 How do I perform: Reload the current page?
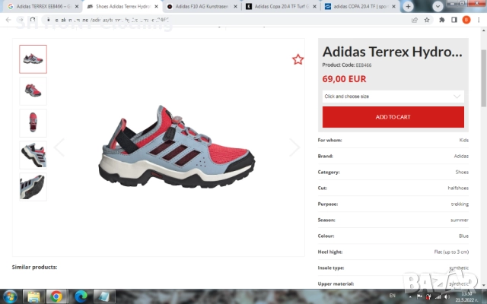tap(33, 20)
